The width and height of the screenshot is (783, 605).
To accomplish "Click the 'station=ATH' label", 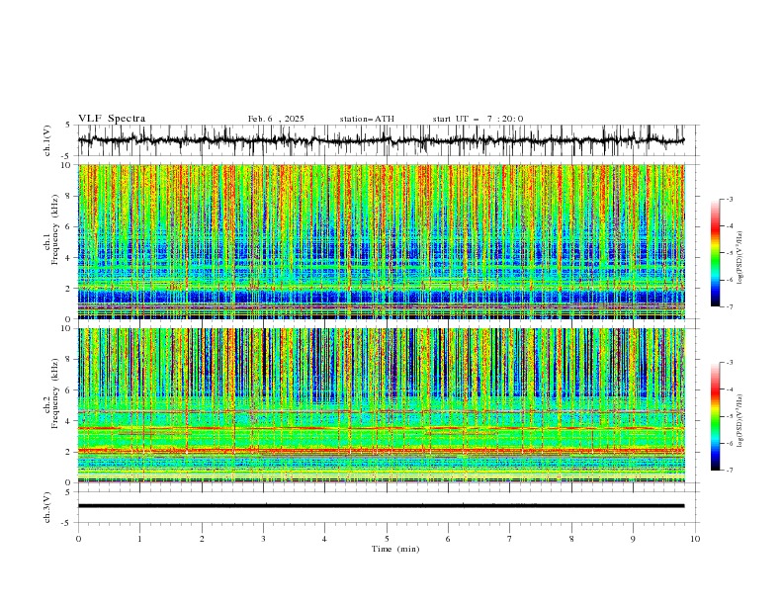I will click(367, 119).
